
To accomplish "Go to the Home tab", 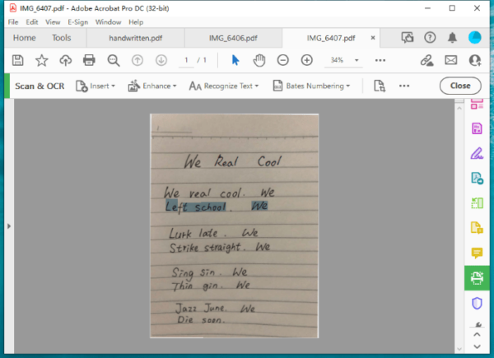I will click(x=24, y=38).
